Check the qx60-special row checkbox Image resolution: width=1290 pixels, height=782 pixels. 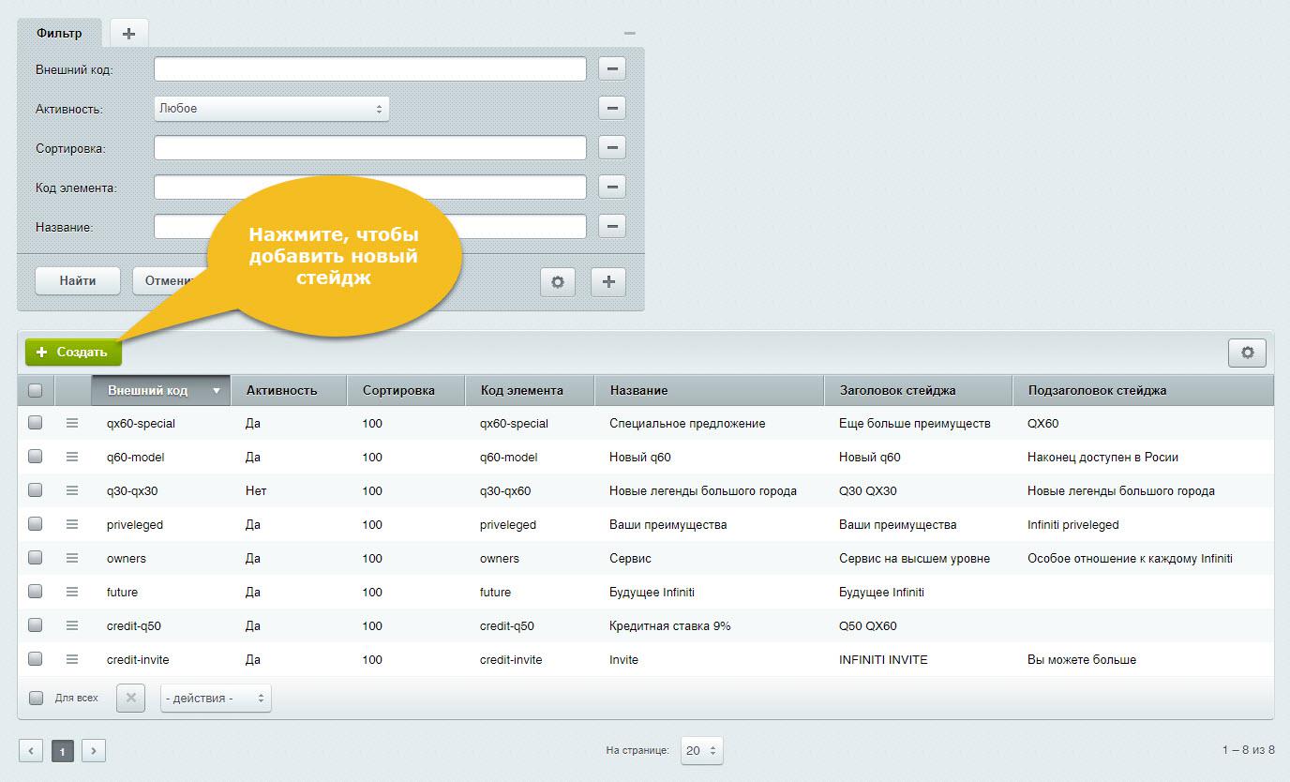click(x=35, y=423)
